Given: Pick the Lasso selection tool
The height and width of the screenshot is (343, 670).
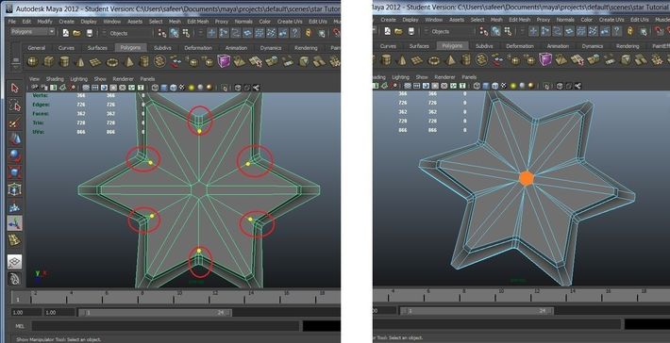Looking at the screenshot, I should [15, 106].
